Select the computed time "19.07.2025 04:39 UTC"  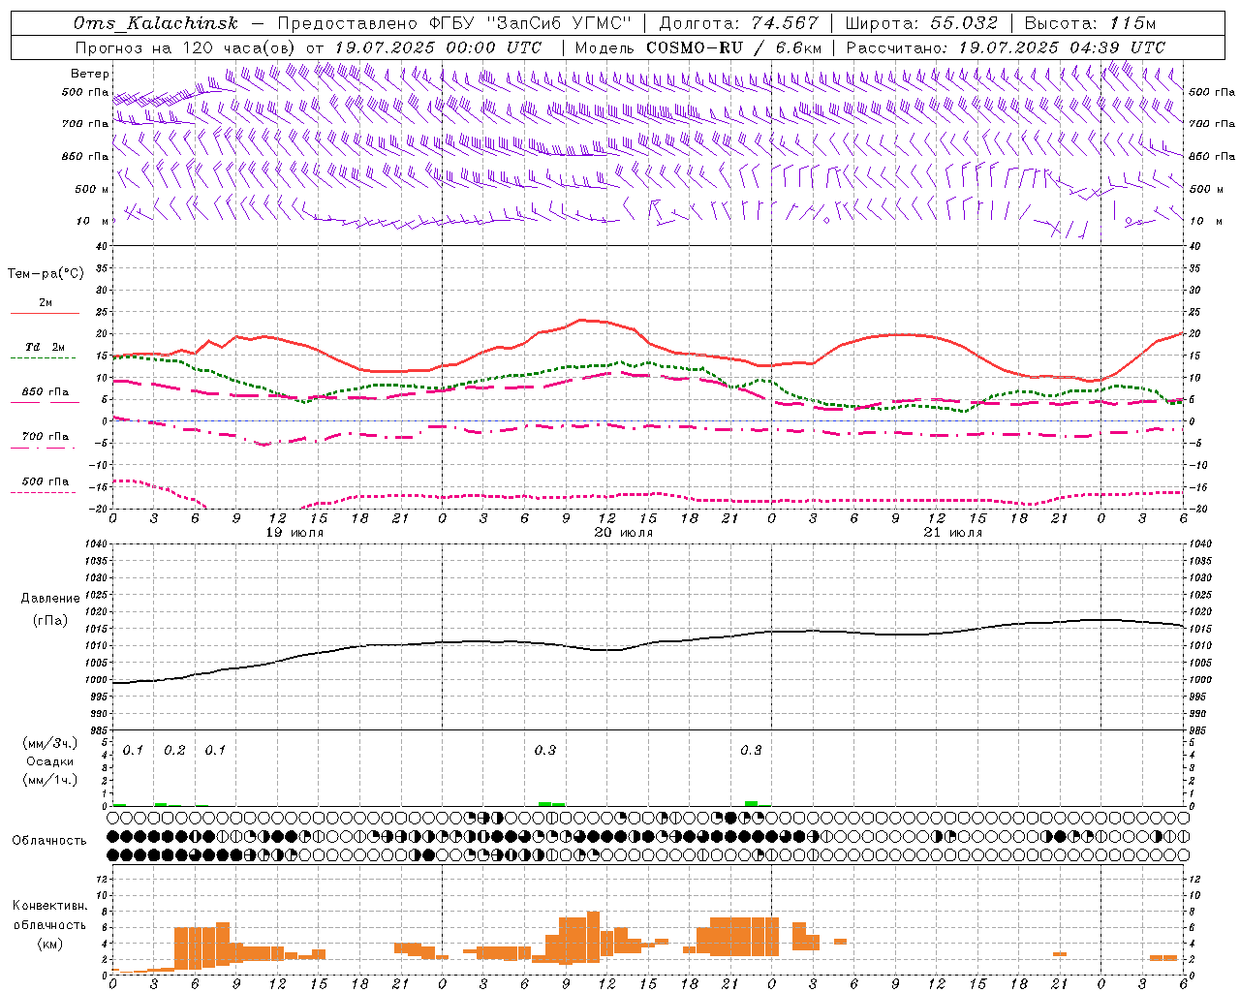coord(1061,47)
